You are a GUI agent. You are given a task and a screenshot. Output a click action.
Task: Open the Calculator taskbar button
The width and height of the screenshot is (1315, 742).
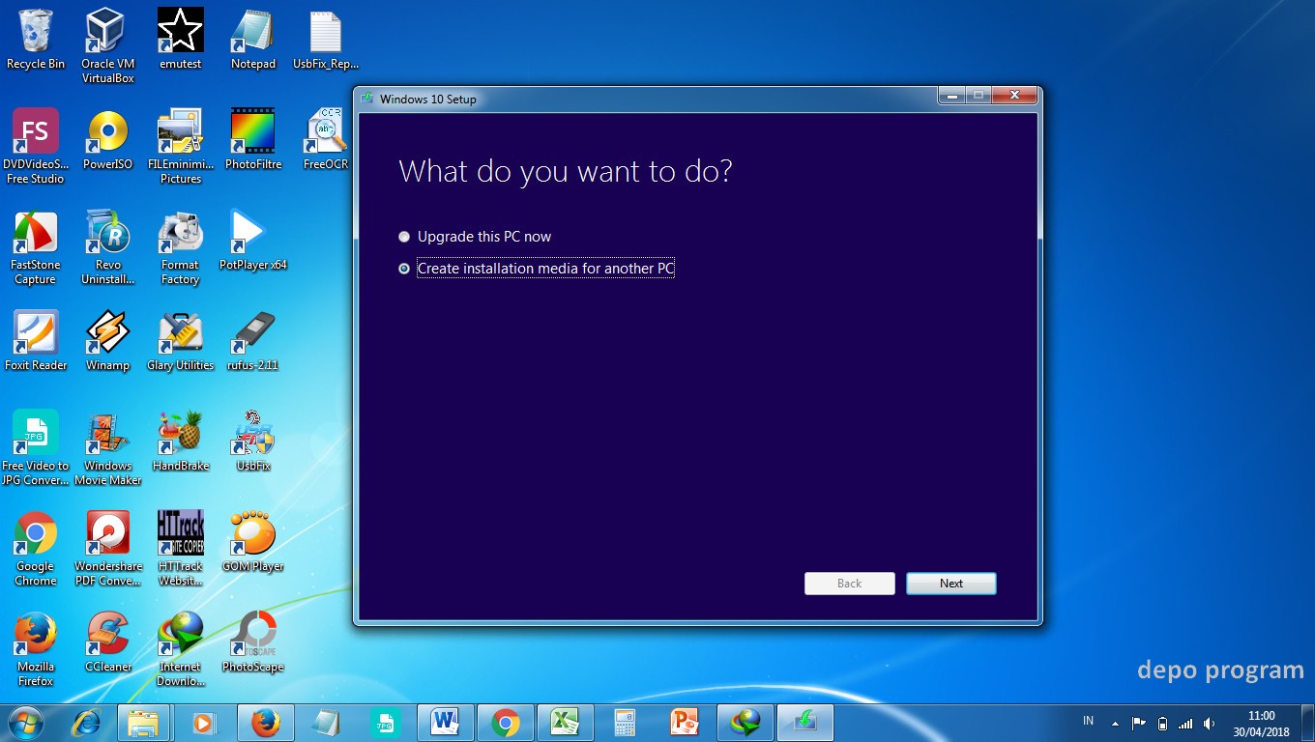point(625,723)
